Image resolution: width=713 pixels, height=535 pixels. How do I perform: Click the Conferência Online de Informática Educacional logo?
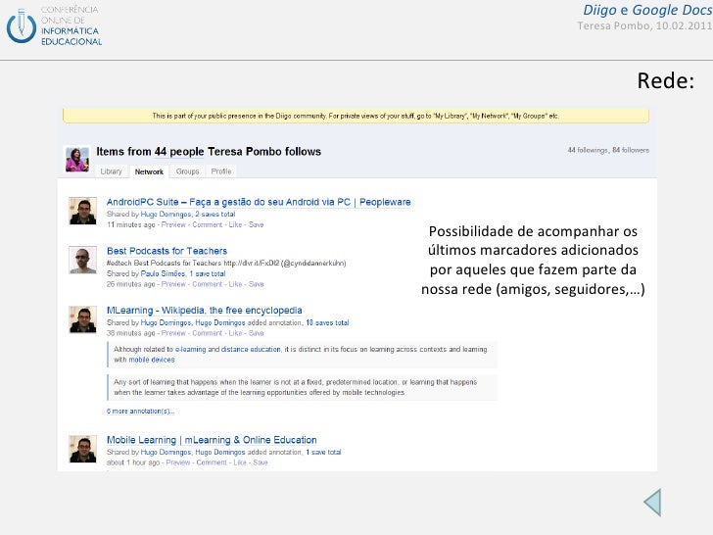[55, 25]
